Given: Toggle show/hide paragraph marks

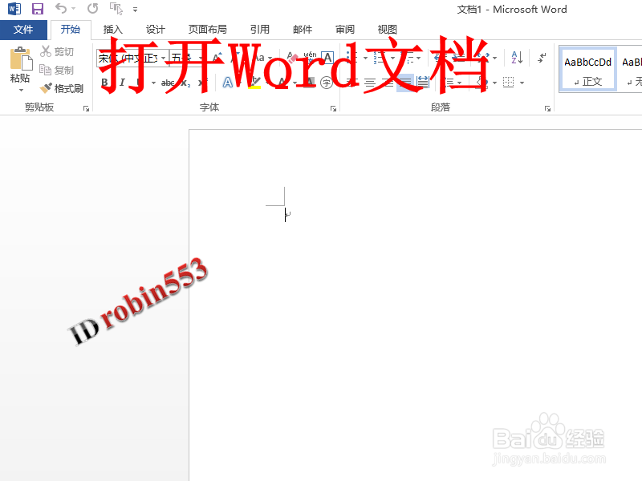Looking at the screenshot, I should (x=542, y=58).
